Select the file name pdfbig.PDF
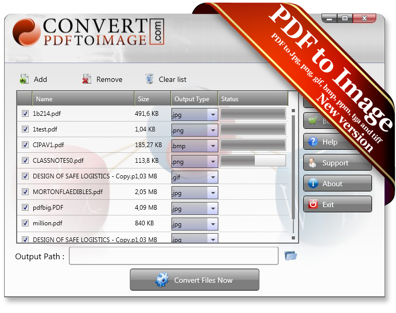 [x=48, y=208]
